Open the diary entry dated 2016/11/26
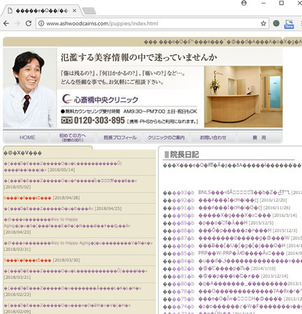This screenshot has height=314, width=302. click(x=230, y=207)
